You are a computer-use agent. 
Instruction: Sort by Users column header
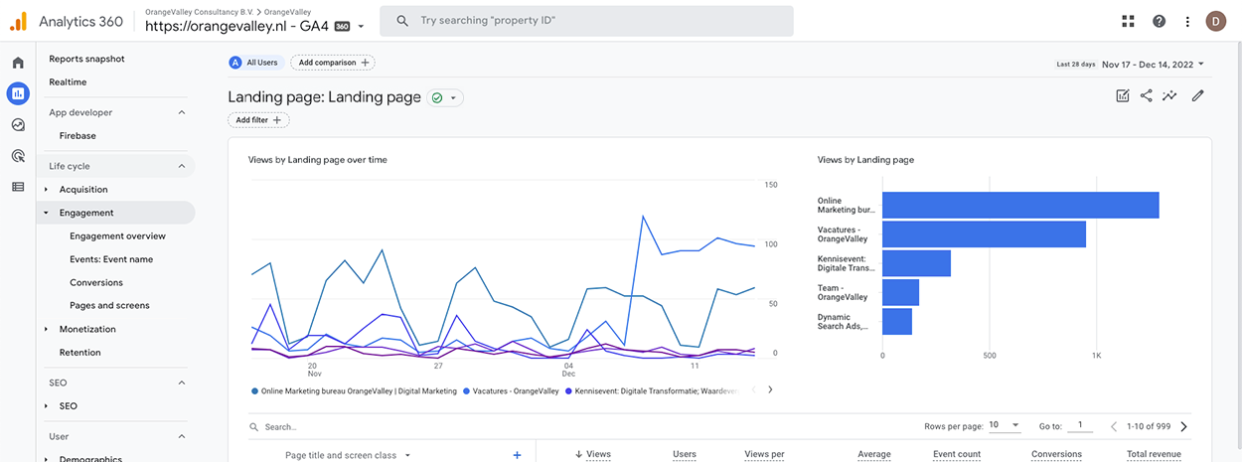click(685, 454)
